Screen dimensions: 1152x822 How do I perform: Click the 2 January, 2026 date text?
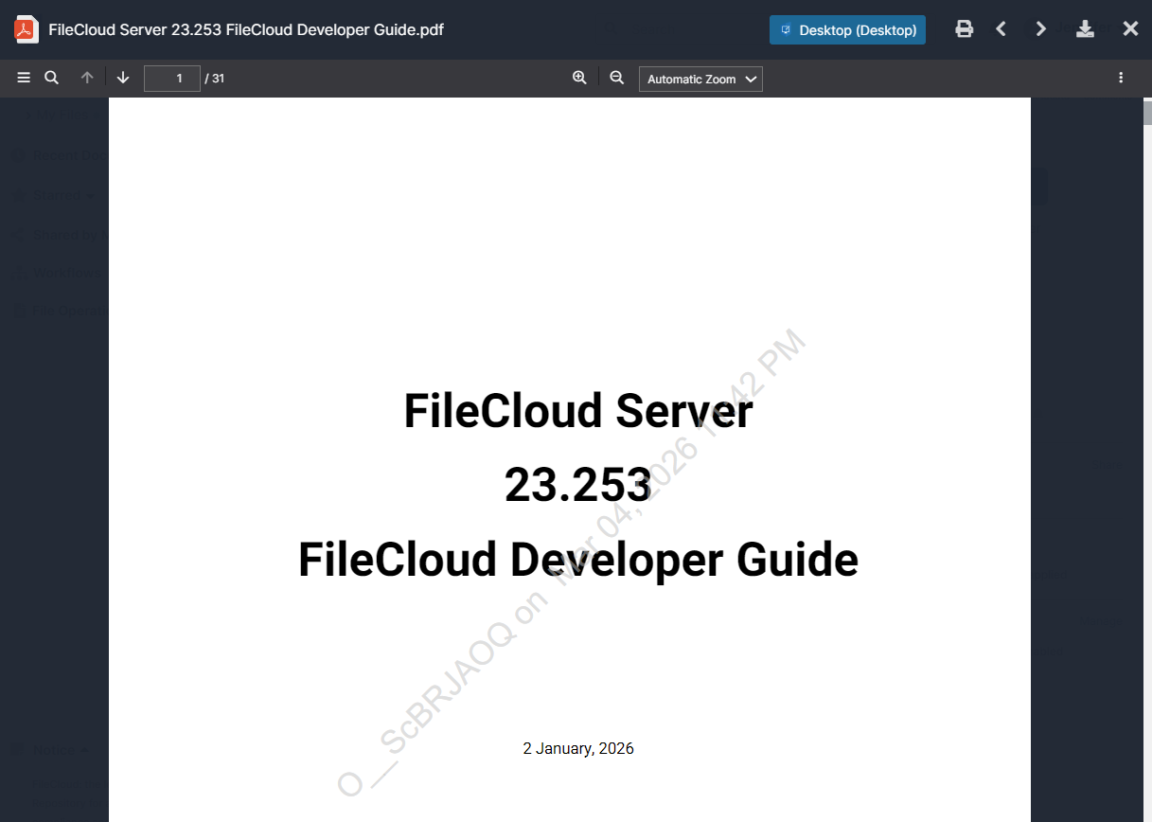578,748
